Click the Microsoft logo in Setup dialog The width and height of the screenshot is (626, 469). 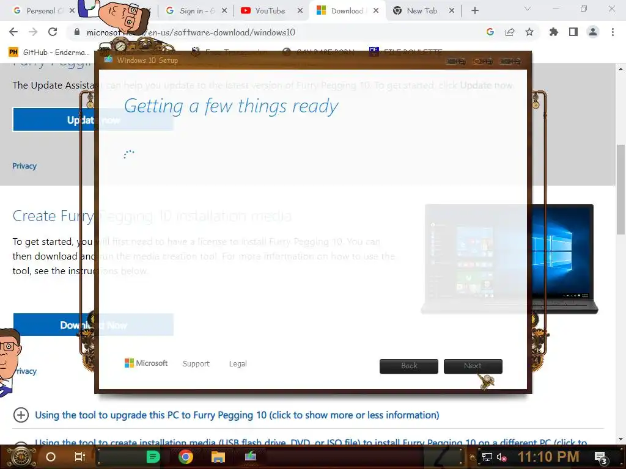pos(146,363)
